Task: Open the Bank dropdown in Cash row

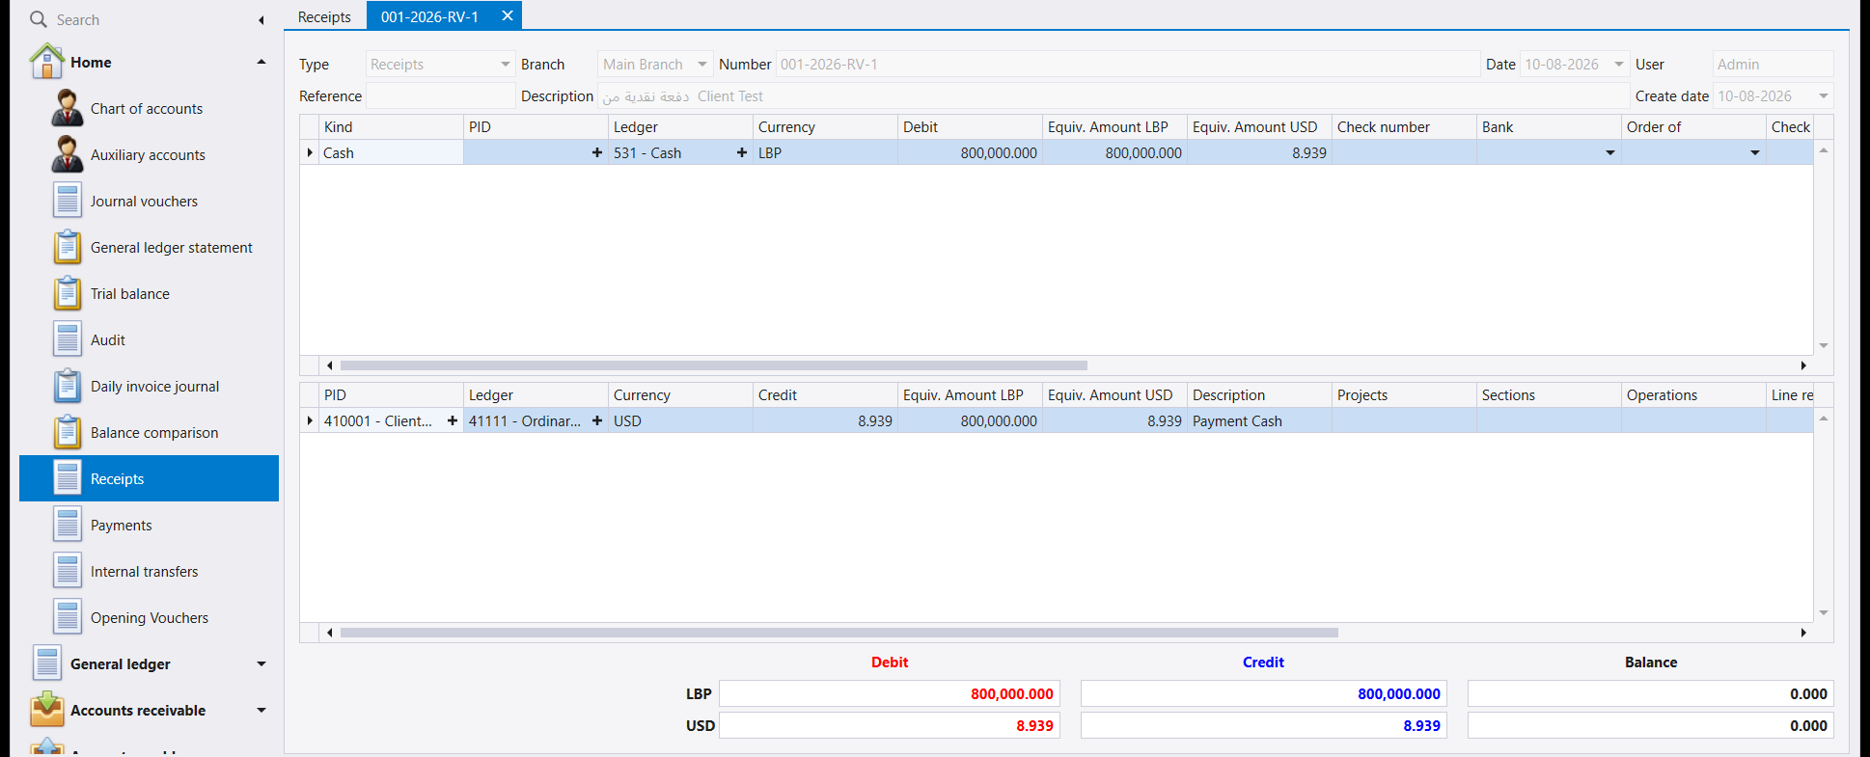Action: click(x=1609, y=153)
